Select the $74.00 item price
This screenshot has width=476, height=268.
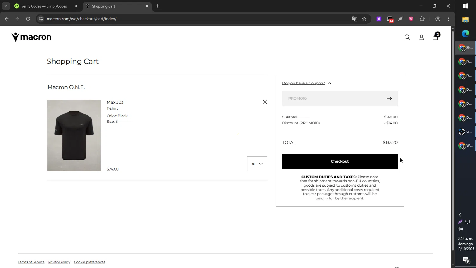(113, 169)
